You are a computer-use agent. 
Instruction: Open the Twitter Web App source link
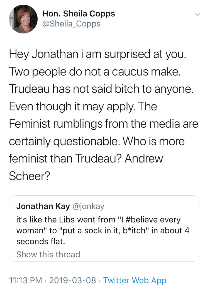tap(135, 280)
